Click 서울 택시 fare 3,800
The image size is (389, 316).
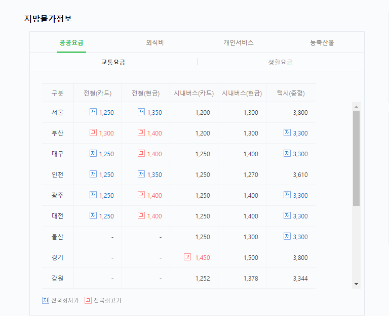click(300, 113)
